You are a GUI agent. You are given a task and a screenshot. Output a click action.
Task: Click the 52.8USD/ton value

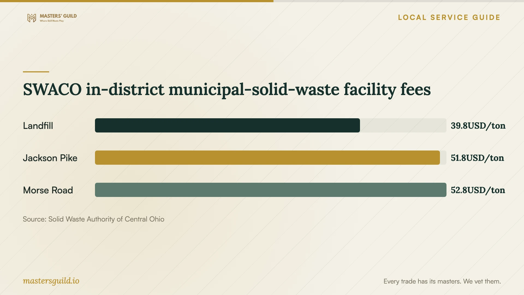click(x=478, y=190)
